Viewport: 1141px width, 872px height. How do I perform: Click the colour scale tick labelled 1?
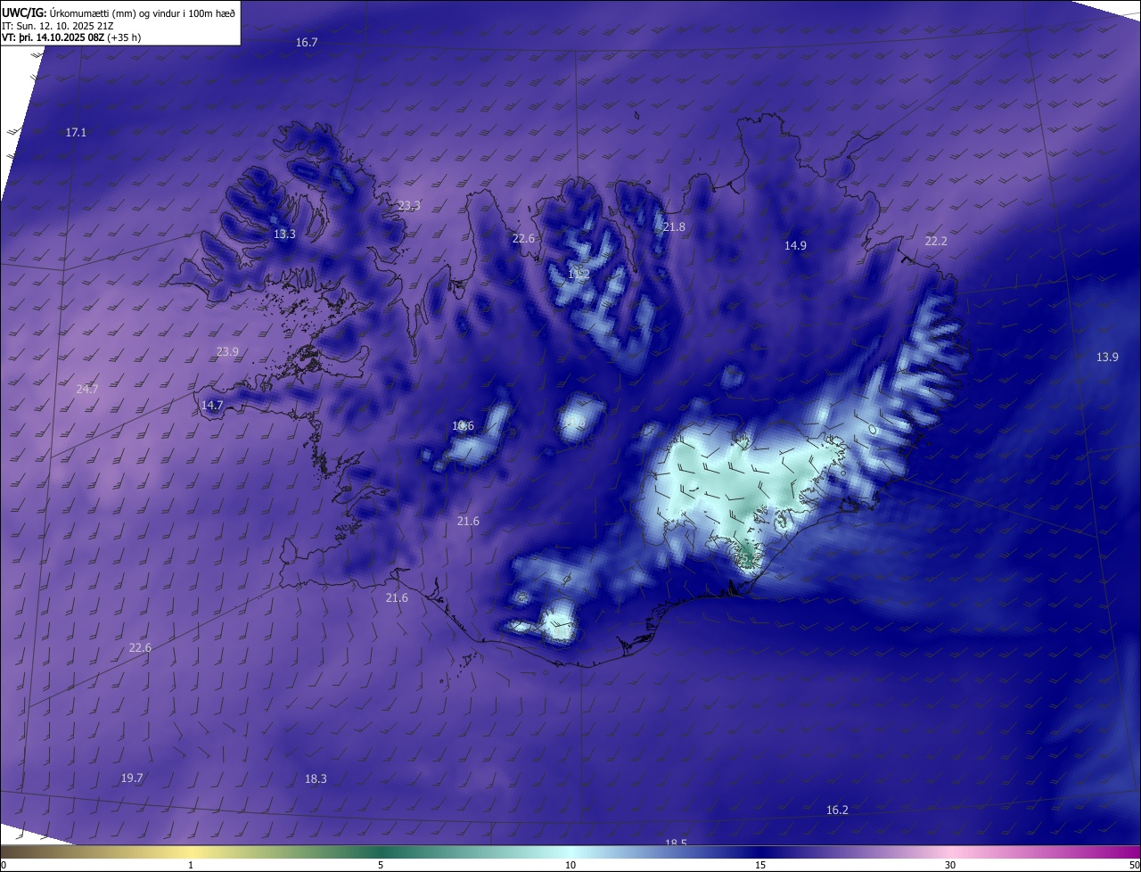pyautogui.click(x=191, y=866)
